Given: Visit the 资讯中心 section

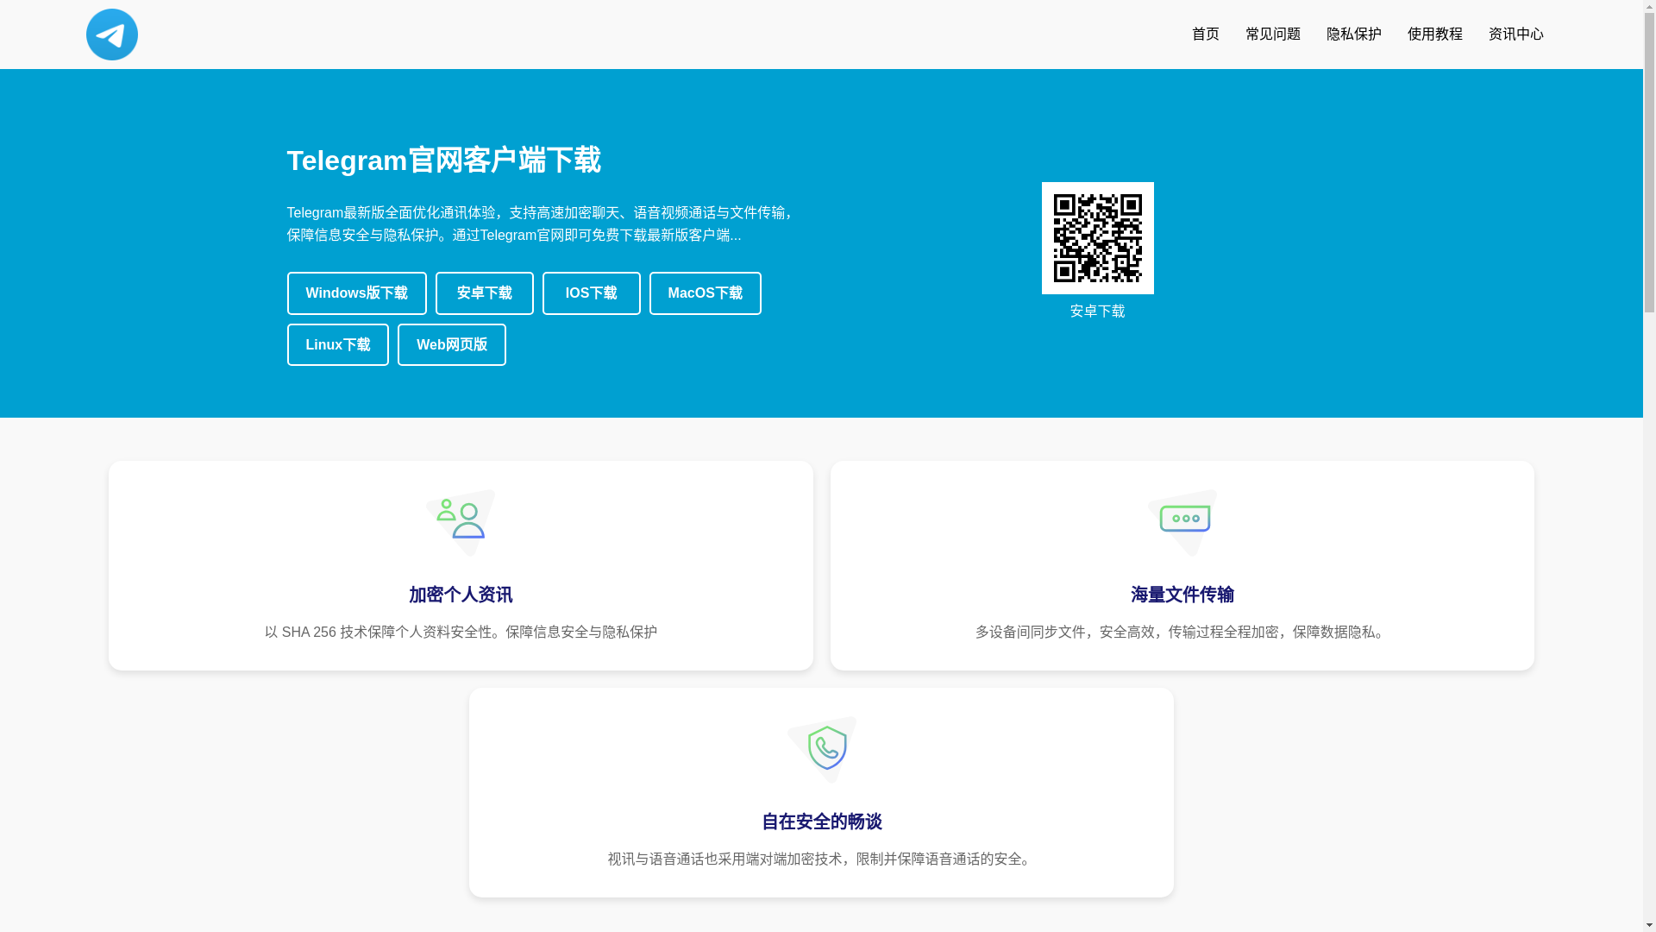Looking at the screenshot, I should (x=1516, y=35).
